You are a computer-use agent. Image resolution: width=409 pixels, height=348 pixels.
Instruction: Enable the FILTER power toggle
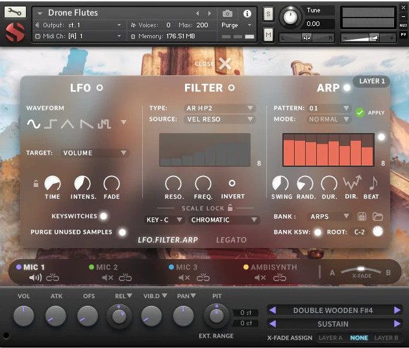point(231,88)
